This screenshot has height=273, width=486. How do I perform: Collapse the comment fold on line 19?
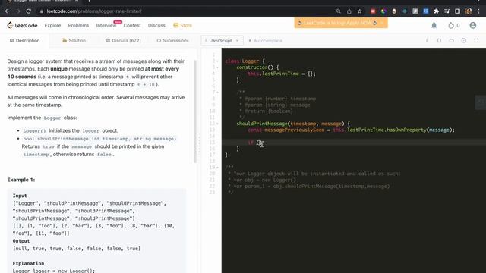coord(217,168)
